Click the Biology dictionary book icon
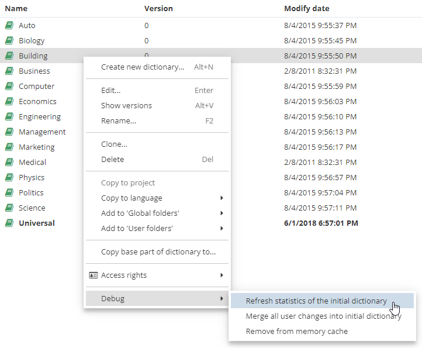 [x=9, y=41]
